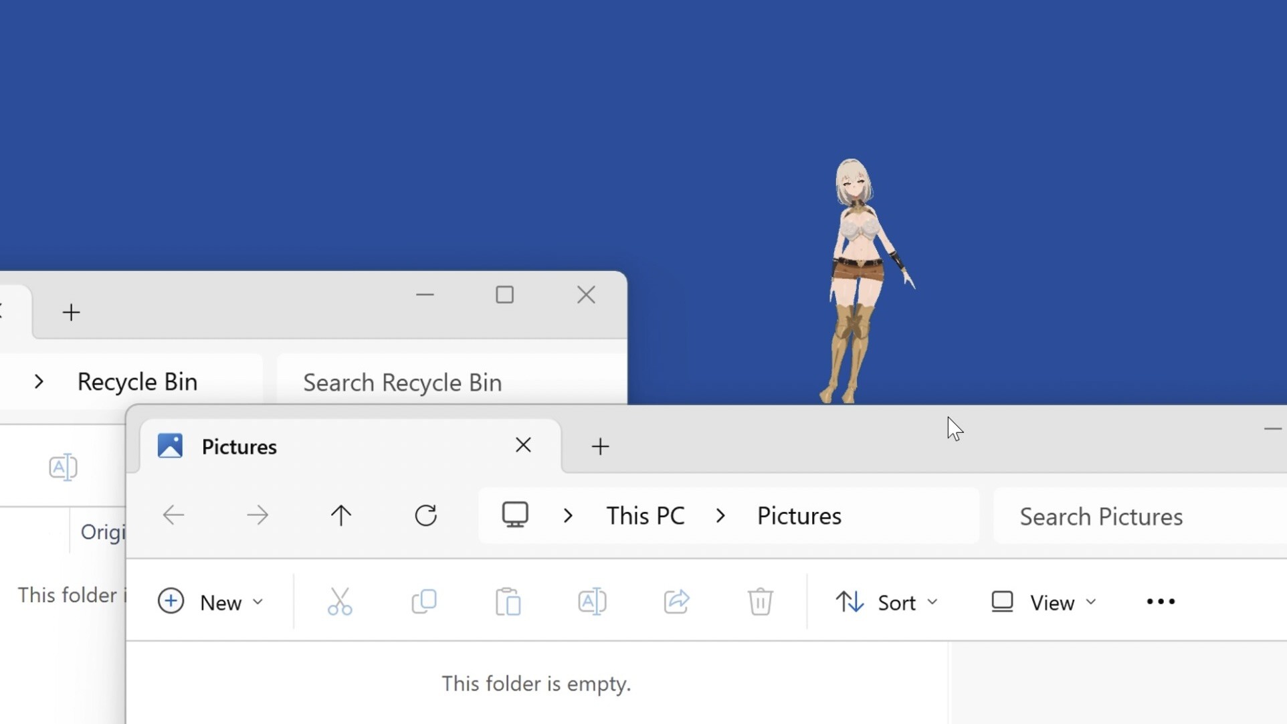
Task: Click the Delete icon
Action: [x=761, y=601]
